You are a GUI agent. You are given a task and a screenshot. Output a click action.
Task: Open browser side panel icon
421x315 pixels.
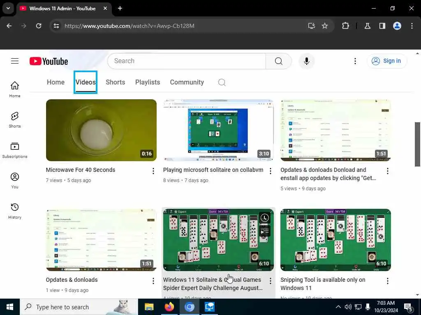click(x=382, y=26)
